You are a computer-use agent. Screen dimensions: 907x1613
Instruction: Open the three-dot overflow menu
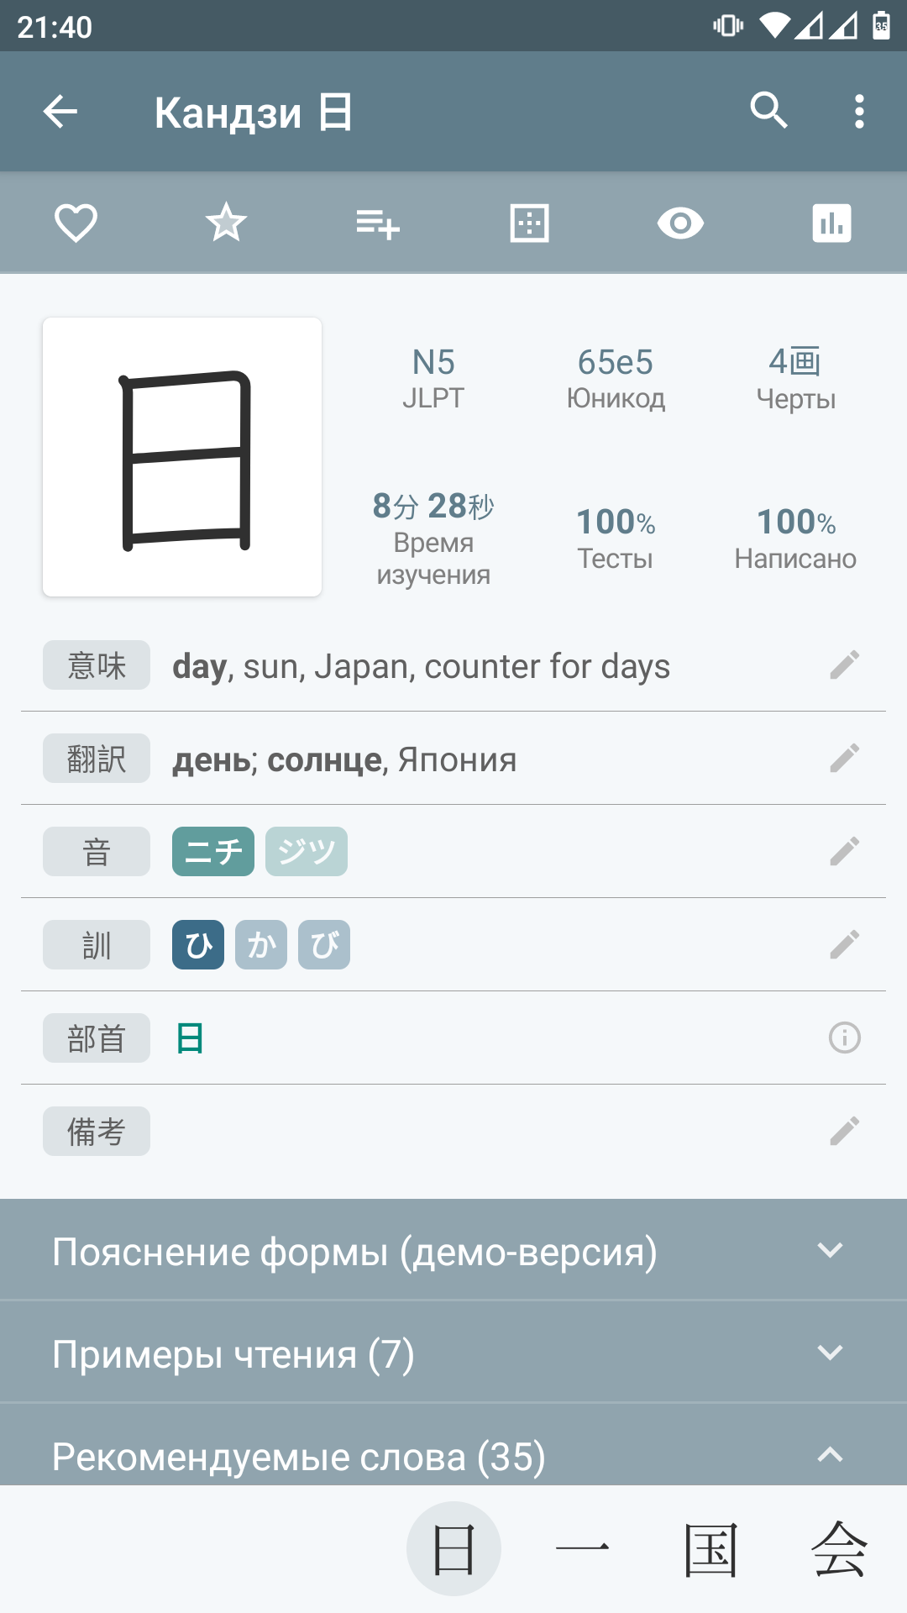pyautogui.click(x=858, y=111)
